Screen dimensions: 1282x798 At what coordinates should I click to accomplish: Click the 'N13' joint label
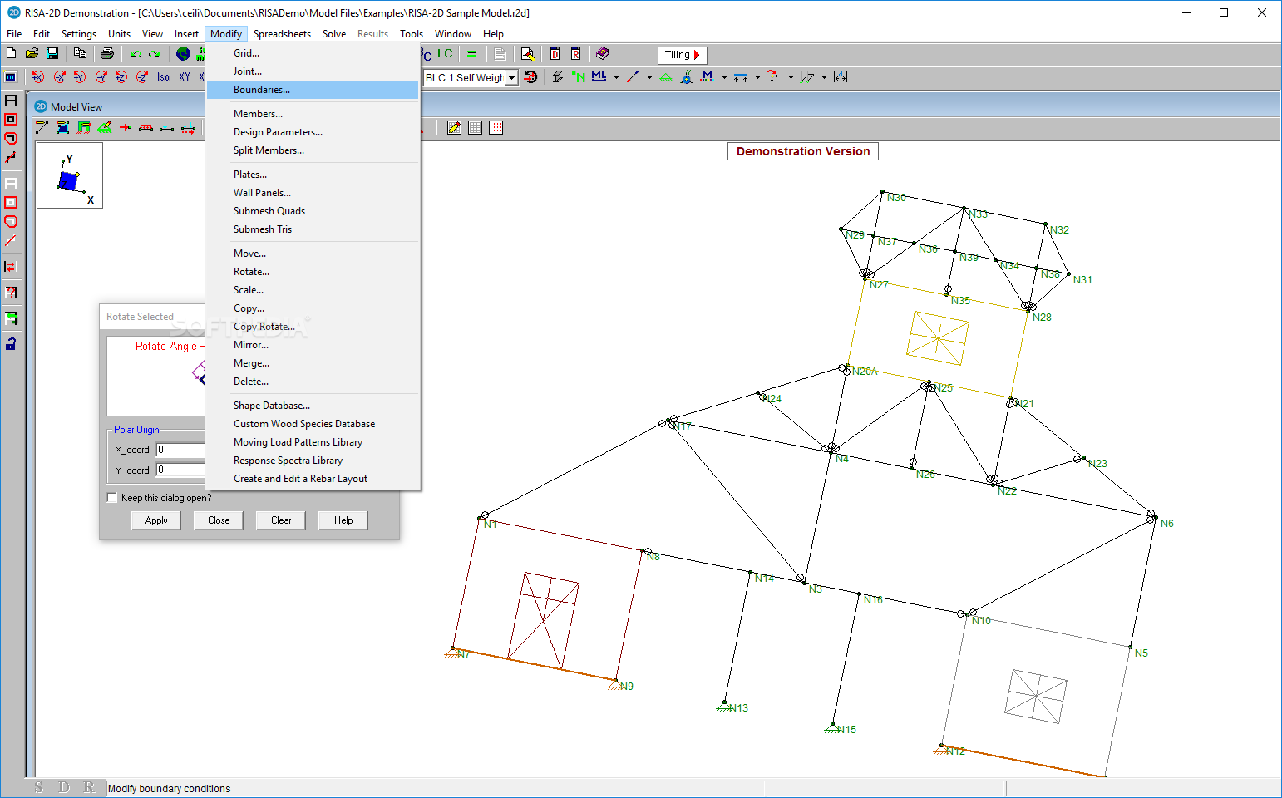(739, 708)
